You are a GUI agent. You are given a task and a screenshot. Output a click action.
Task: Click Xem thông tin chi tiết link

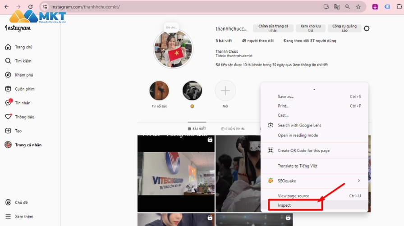[310, 65]
